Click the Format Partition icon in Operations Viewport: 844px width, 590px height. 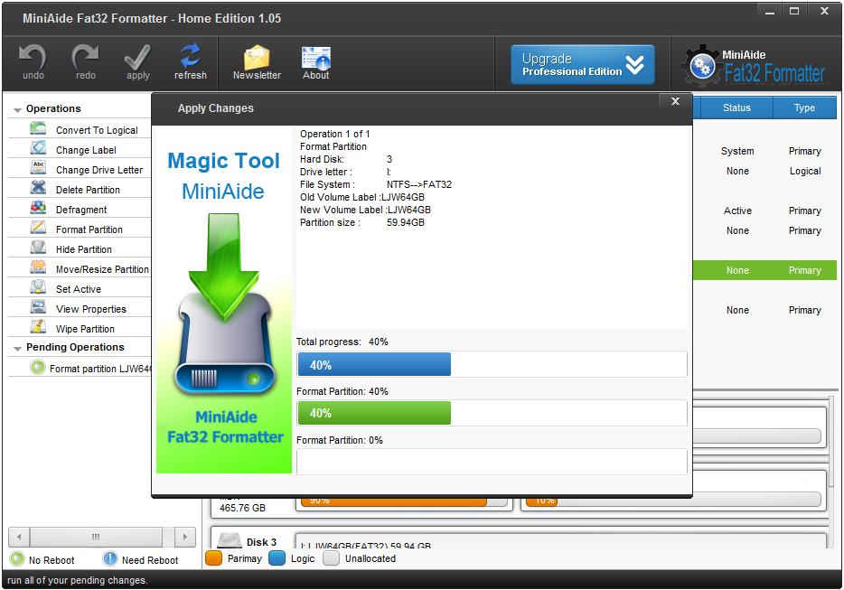pyautogui.click(x=38, y=229)
